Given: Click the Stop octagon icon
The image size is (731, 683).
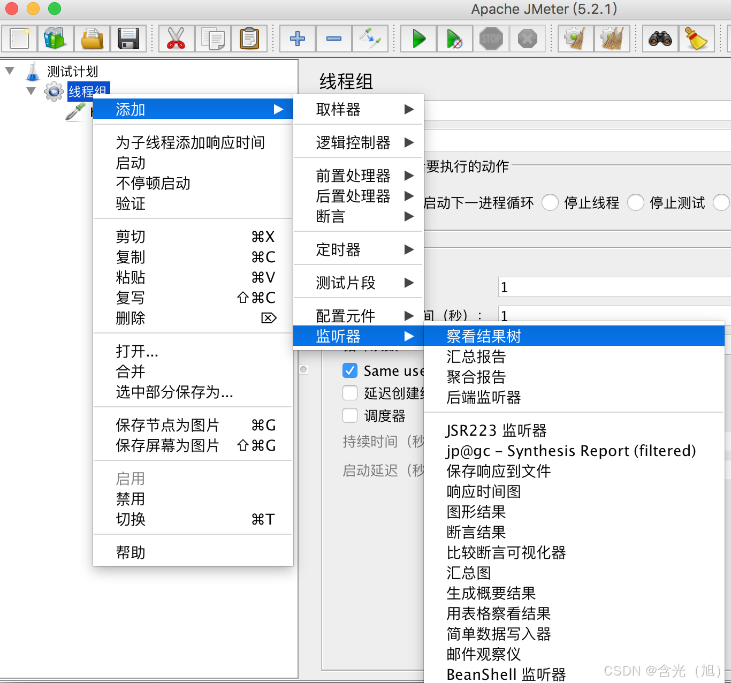Looking at the screenshot, I should pos(491,39).
